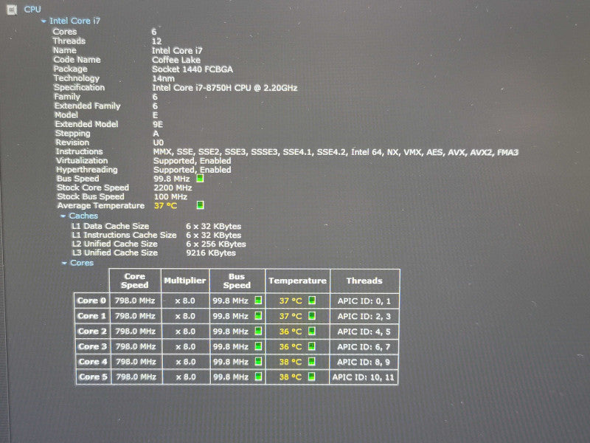This screenshot has width=590, height=443.
Task: Click the Core Speed column header
Action: 135,281
